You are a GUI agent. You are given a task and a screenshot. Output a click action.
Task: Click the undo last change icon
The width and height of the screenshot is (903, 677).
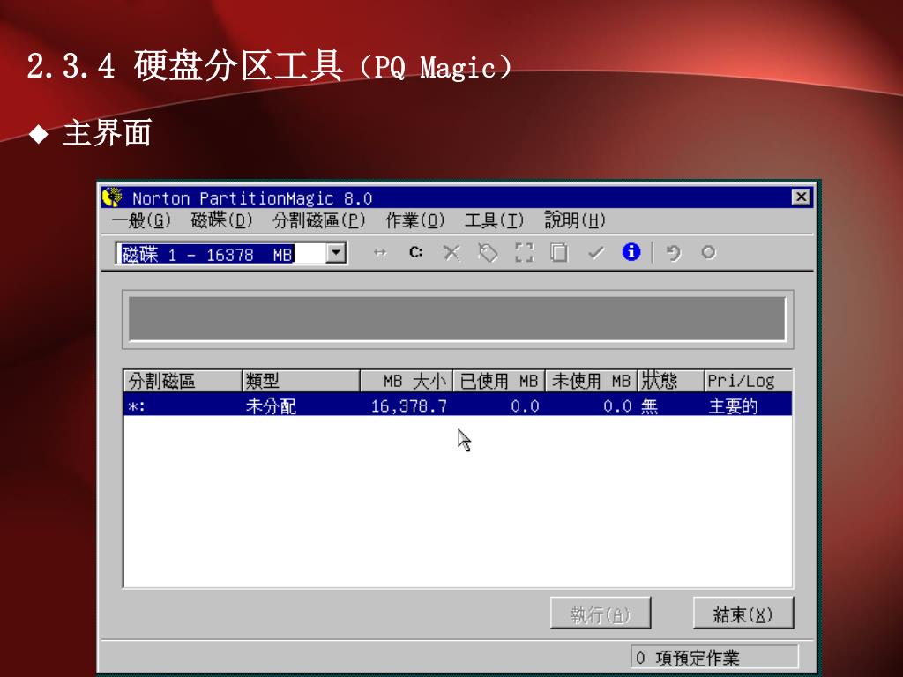point(673,253)
